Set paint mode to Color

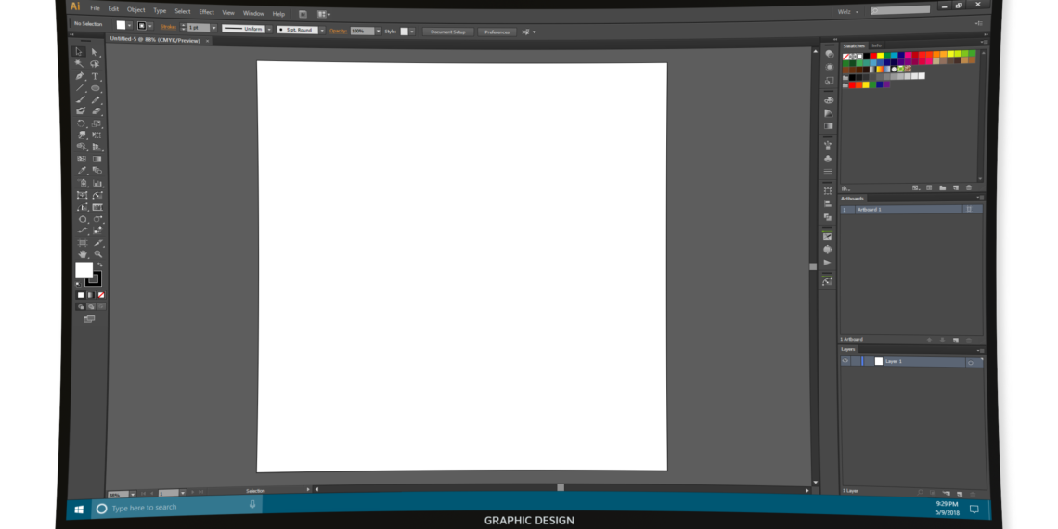click(x=81, y=295)
